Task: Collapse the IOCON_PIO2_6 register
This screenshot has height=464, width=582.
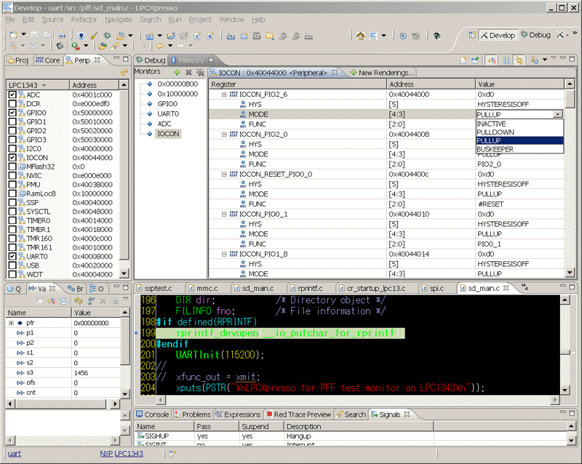Action: click(224, 95)
